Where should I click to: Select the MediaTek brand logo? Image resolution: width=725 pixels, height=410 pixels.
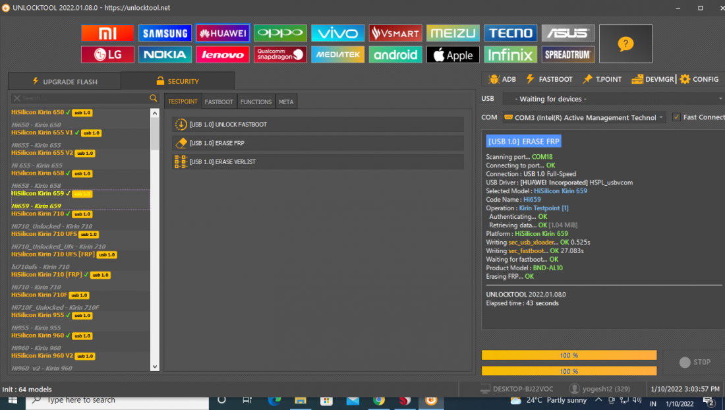click(x=337, y=55)
